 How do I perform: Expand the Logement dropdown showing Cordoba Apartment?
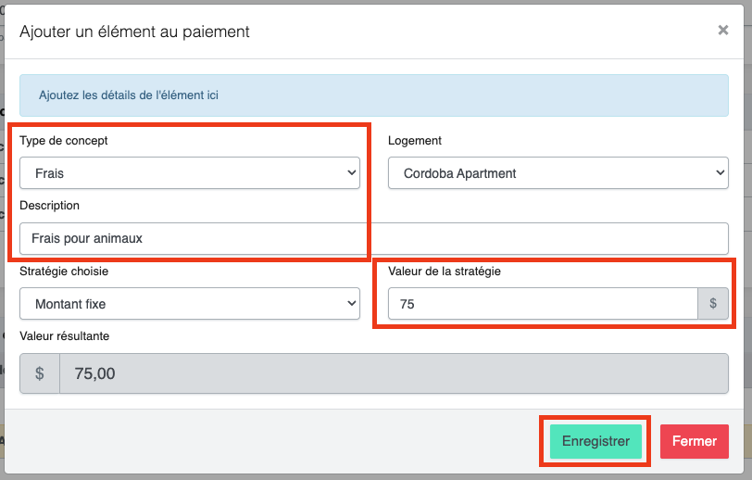point(558,173)
